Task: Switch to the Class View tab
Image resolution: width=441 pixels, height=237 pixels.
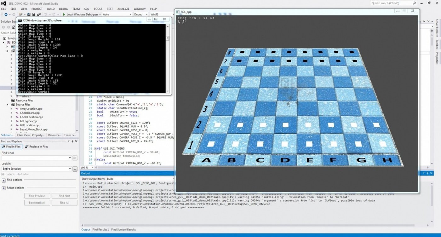Action: point(23,135)
